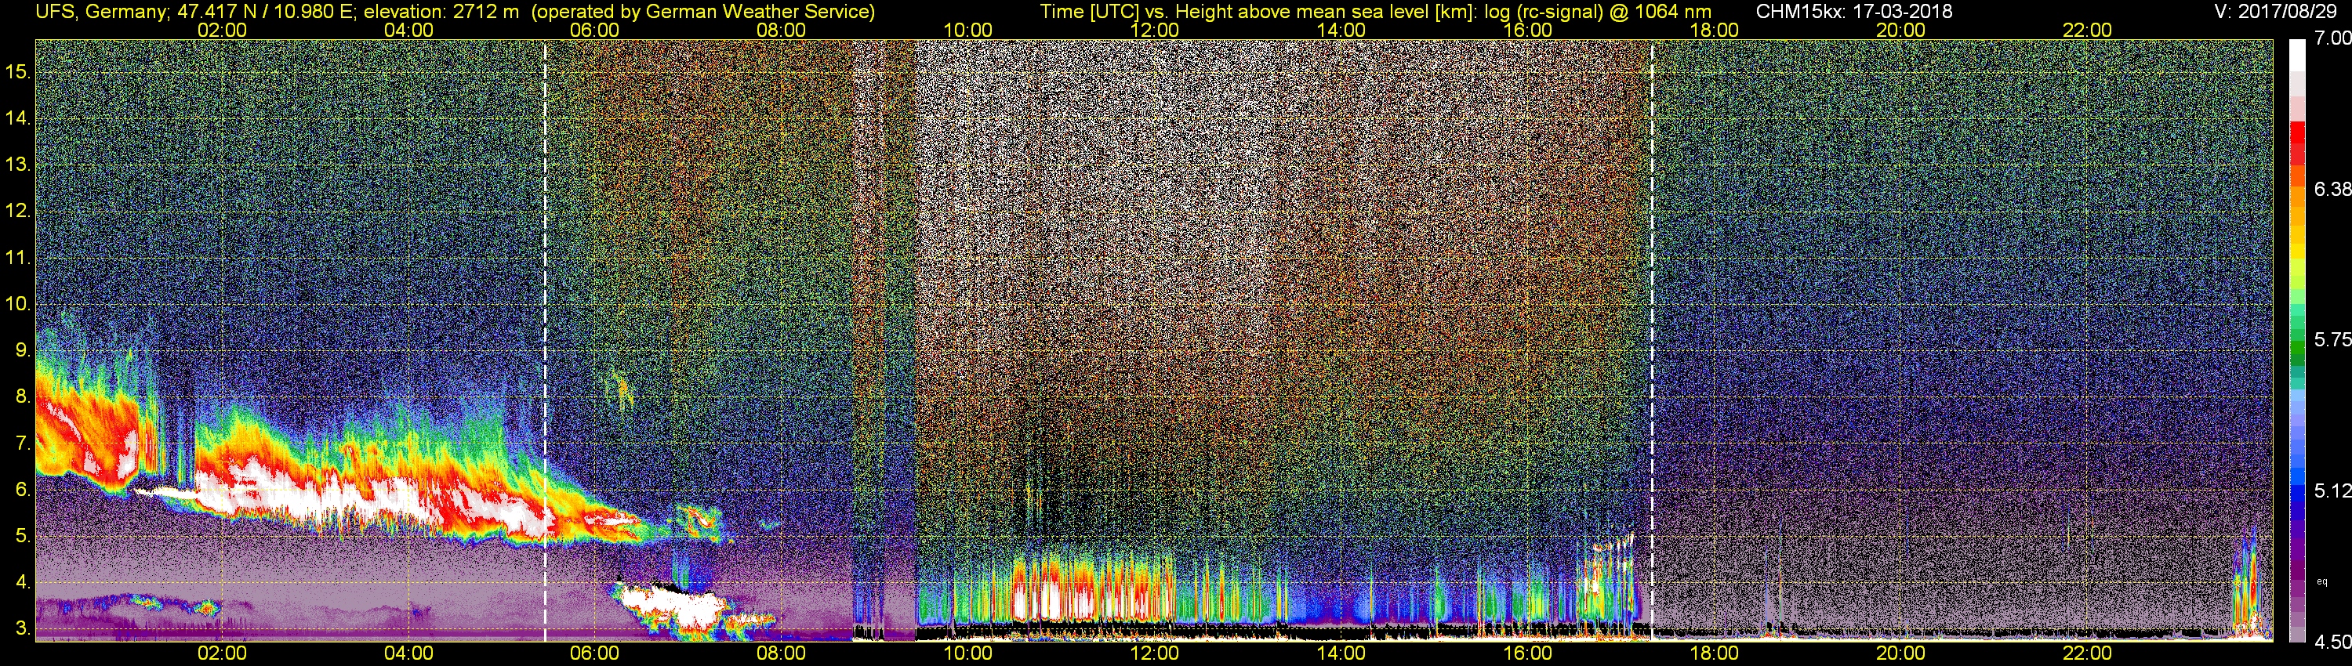2352x666 pixels.
Task: Click the "02:00" label on the upper time axis
Action: pyautogui.click(x=222, y=30)
